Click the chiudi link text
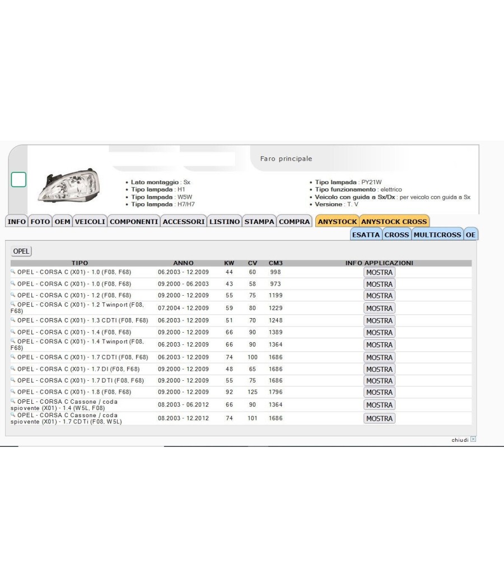The height and width of the screenshot is (588, 504). (x=460, y=440)
